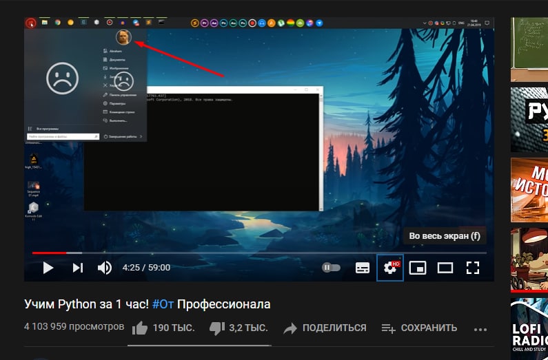Open the chalkboard thumbnail in suggestions
The height and width of the screenshot is (360, 548).
pyautogui.click(x=529, y=49)
